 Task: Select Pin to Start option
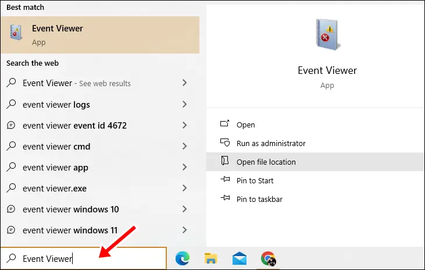(255, 180)
